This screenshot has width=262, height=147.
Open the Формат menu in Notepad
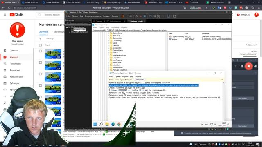pos(125,76)
